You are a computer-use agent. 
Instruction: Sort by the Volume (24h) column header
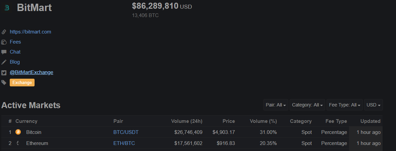[x=187, y=121]
